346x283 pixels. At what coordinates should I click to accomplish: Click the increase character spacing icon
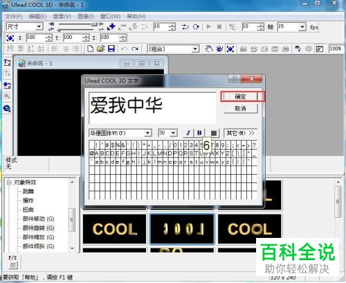click(x=10, y=49)
